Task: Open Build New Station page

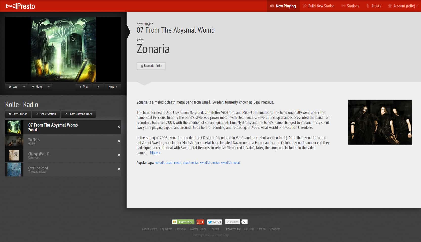Action: [x=319, y=6]
